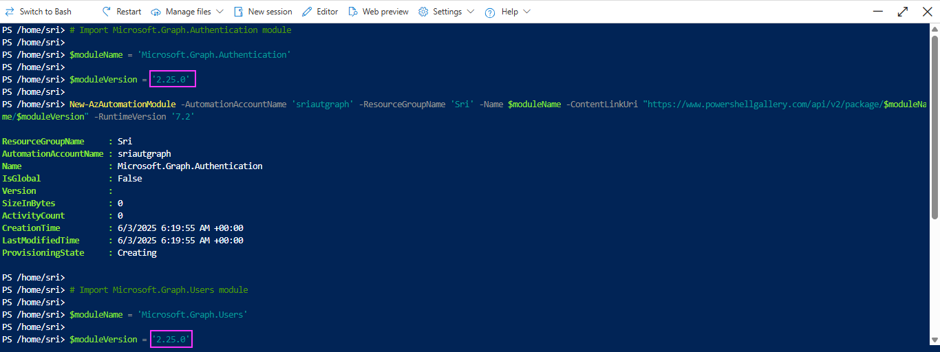Image resolution: width=940 pixels, height=352 pixels.
Task: Close the Cloud Shell pane
Action: point(926,12)
